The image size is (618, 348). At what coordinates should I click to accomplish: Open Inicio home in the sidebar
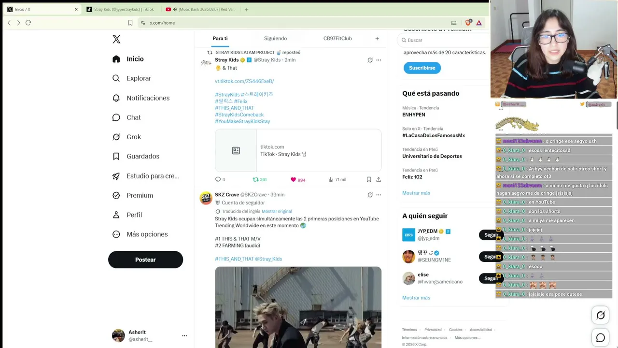[128, 59]
